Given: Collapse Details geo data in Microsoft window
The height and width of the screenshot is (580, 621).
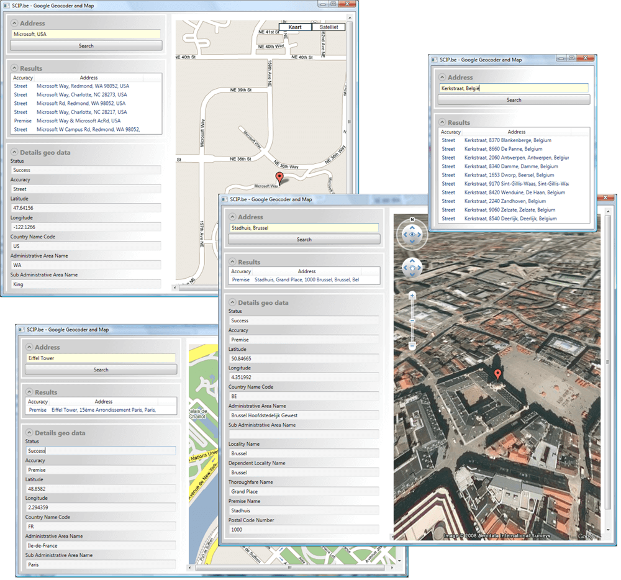Looking at the screenshot, I should 14,152.
